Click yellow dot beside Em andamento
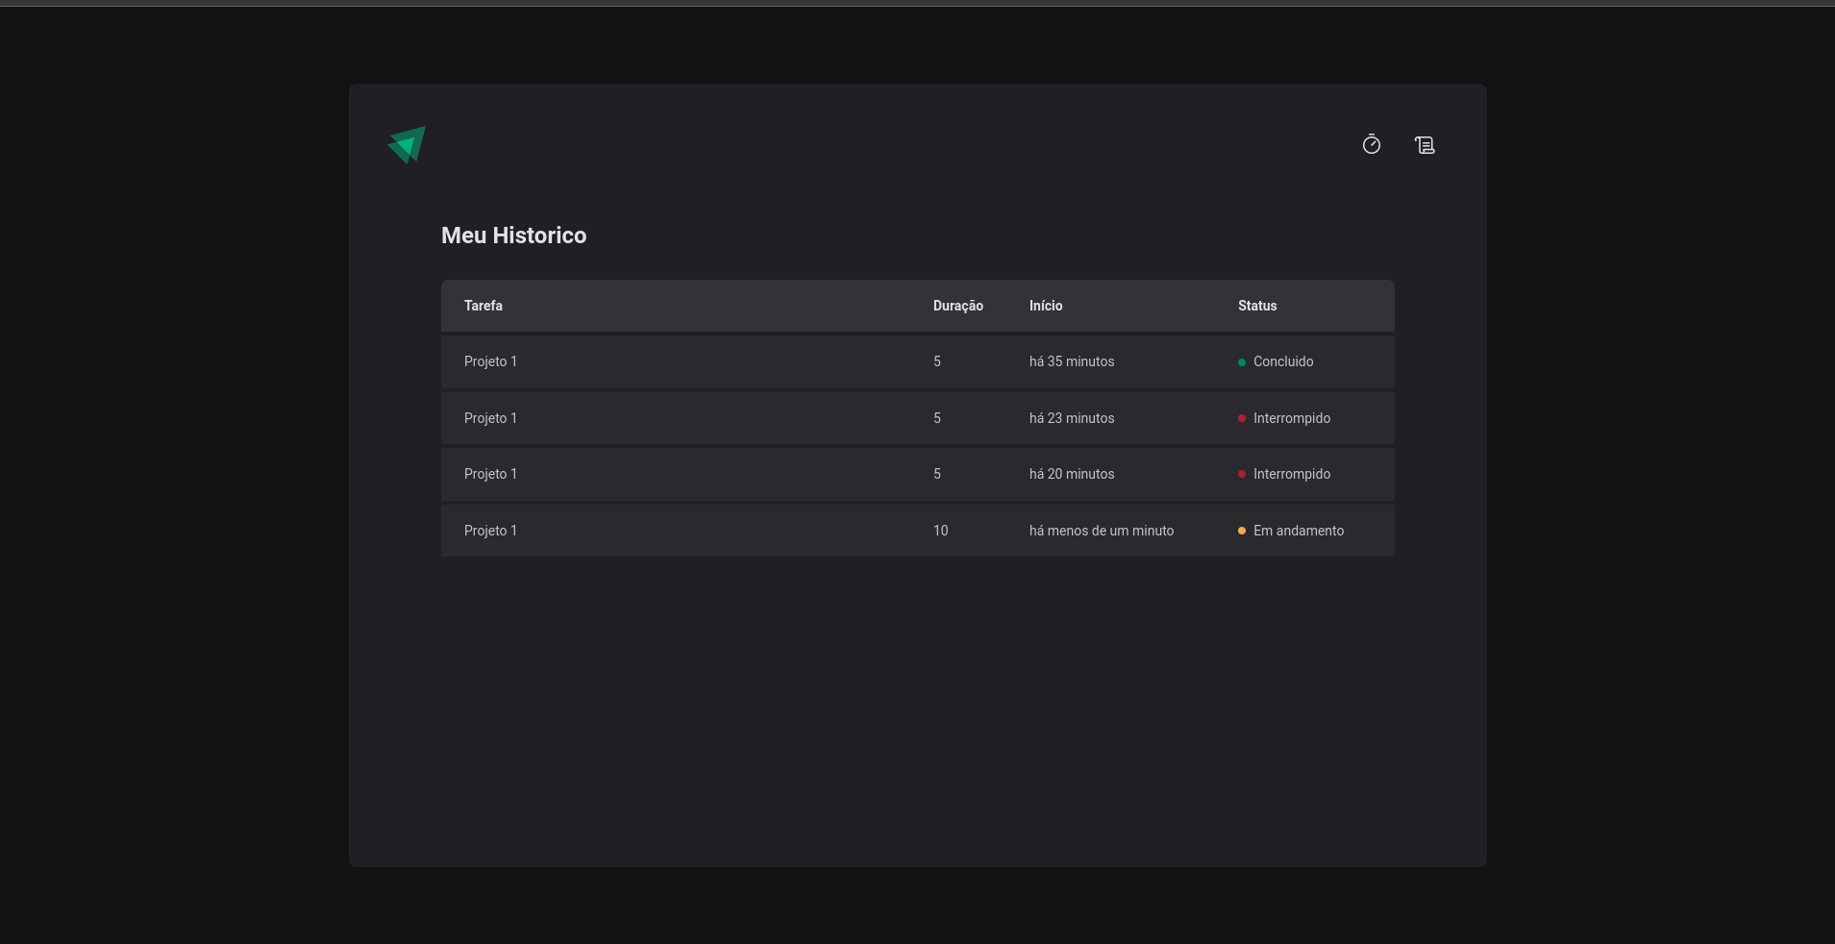This screenshot has width=1835, height=944. click(x=1242, y=531)
